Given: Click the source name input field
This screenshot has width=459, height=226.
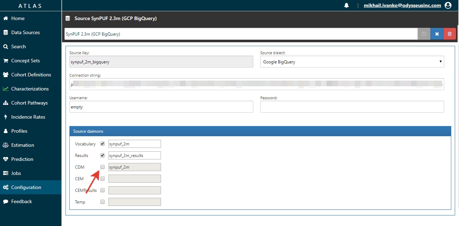Looking at the screenshot, I should 241,34.
